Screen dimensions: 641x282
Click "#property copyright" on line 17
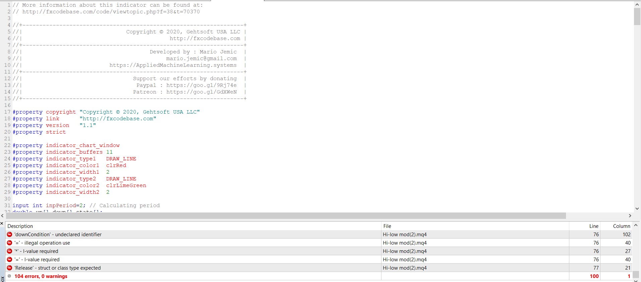pyautogui.click(x=44, y=112)
